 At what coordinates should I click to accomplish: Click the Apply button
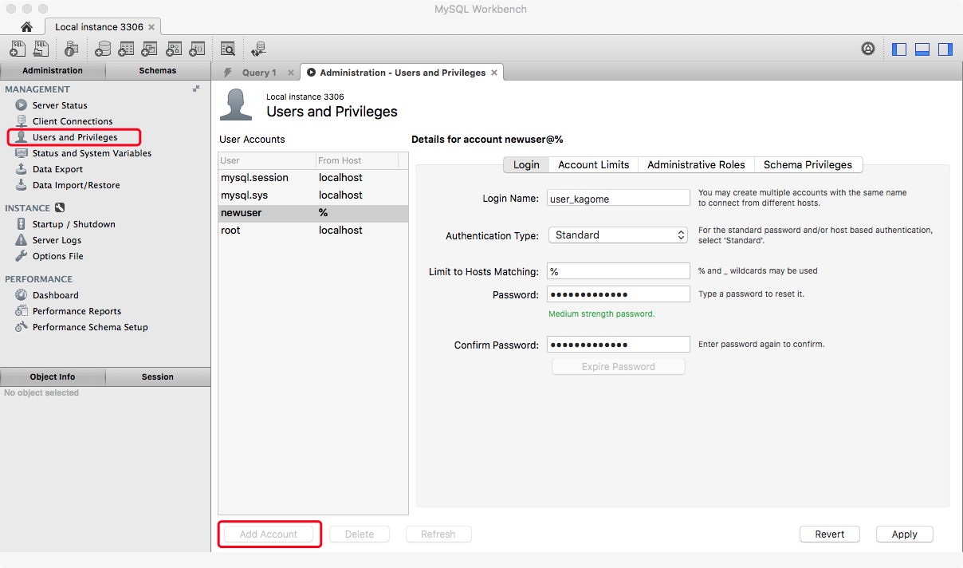(x=905, y=534)
